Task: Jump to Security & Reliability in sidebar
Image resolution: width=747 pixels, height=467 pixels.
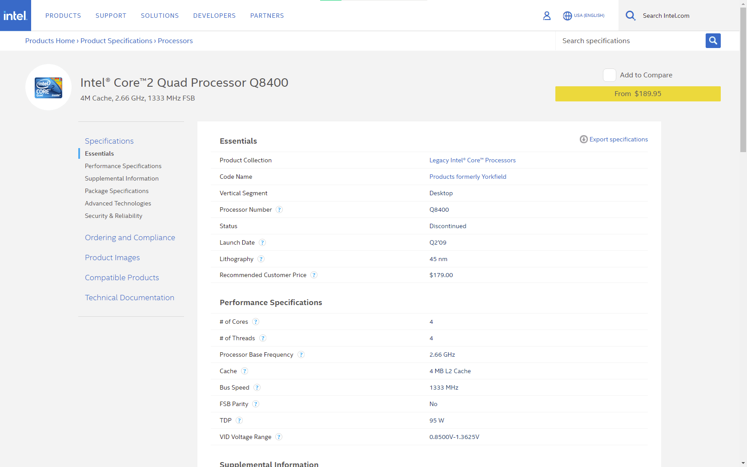Action: pos(114,216)
